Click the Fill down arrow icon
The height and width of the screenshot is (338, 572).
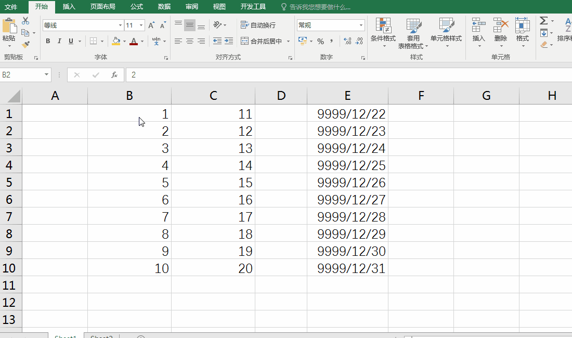point(543,33)
